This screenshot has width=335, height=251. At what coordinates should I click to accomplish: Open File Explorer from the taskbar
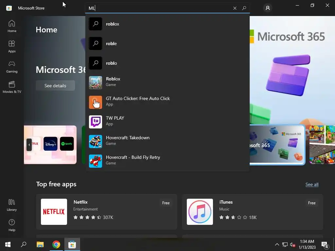pyautogui.click(x=40, y=244)
